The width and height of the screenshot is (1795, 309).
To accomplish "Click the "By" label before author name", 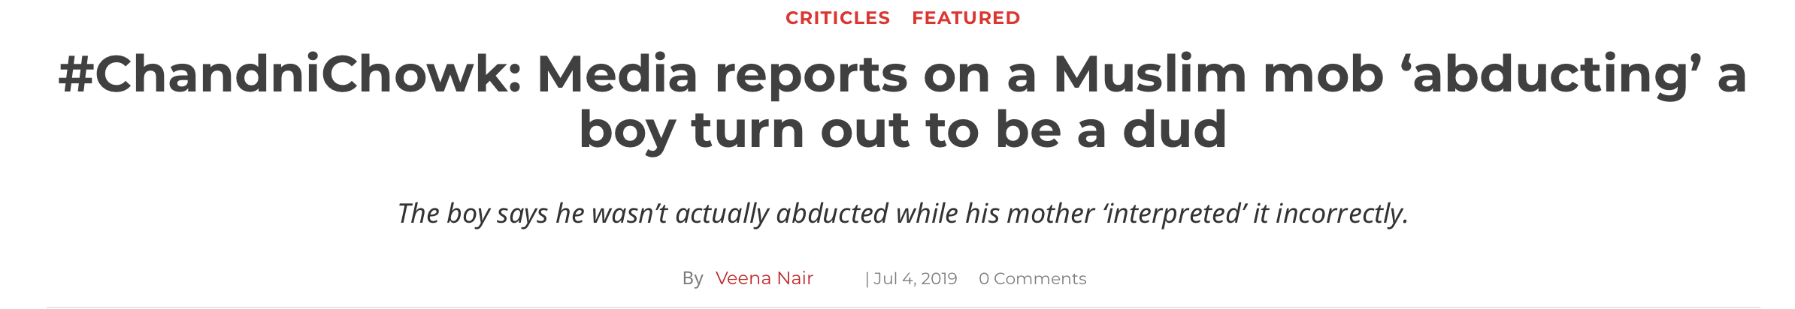I will click(692, 279).
